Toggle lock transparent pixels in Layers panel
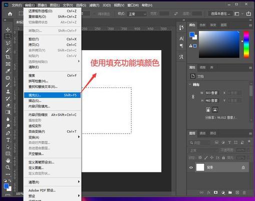255x201 pixels. tap(200, 158)
